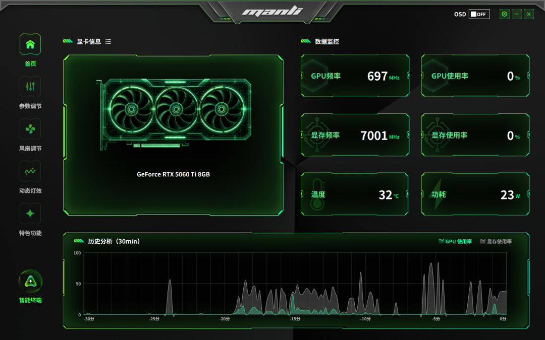This screenshot has width=545, height=340.
Task: Launch the 智能终端 assistant icon
Action: [x=31, y=281]
